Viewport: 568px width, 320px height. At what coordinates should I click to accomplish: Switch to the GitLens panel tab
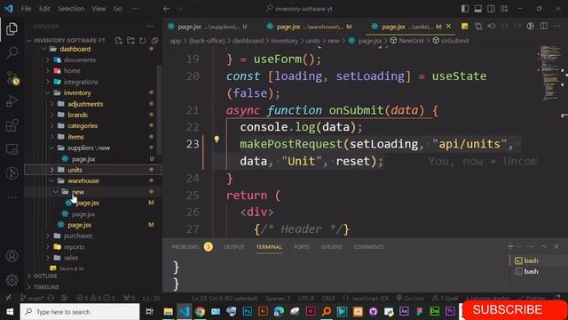coord(332,247)
